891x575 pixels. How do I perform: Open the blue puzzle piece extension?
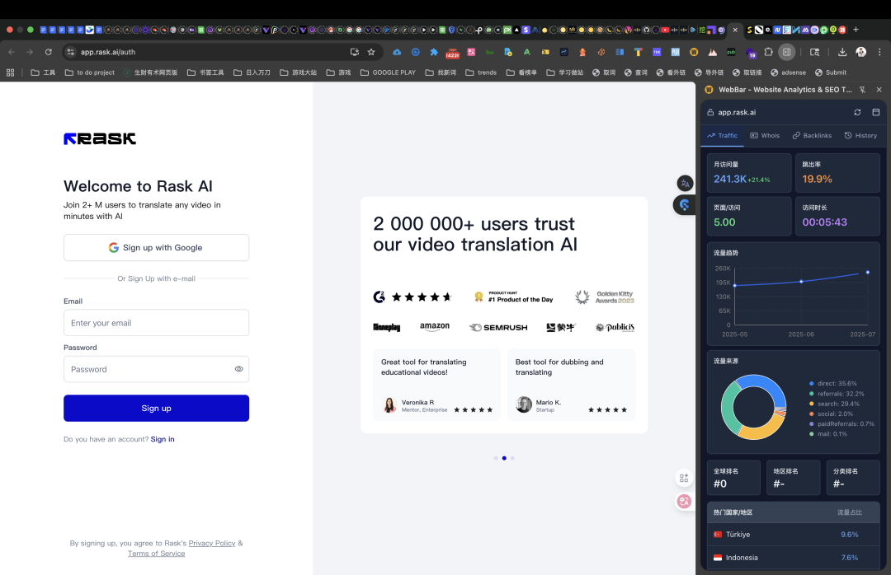click(434, 52)
